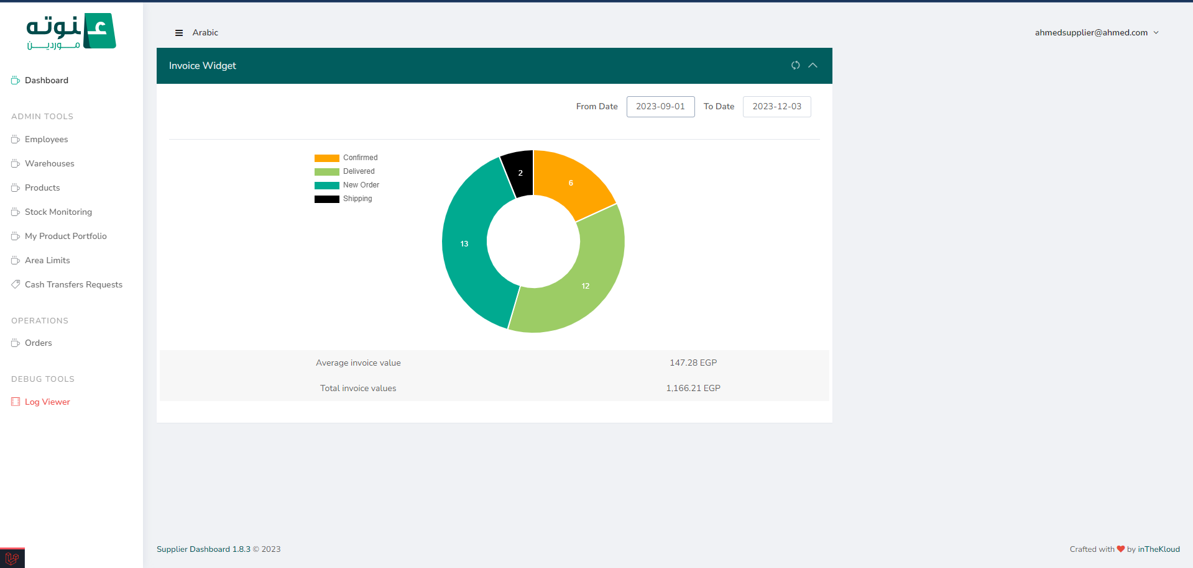The width and height of the screenshot is (1193, 568).
Task: Open the debug bar Laravel icon
Action: (12, 558)
